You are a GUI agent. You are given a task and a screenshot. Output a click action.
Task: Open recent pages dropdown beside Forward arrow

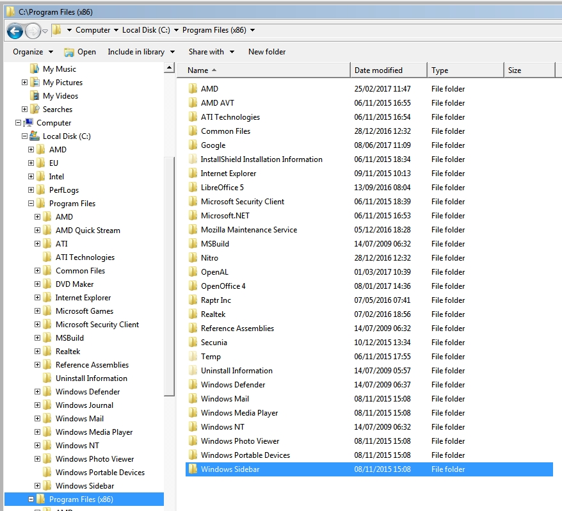click(x=45, y=31)
